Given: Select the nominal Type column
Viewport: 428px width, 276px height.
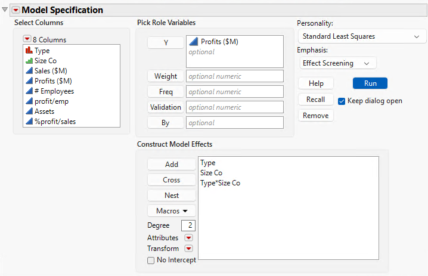Looking at the screenshot, I should (x=42, y=51).
